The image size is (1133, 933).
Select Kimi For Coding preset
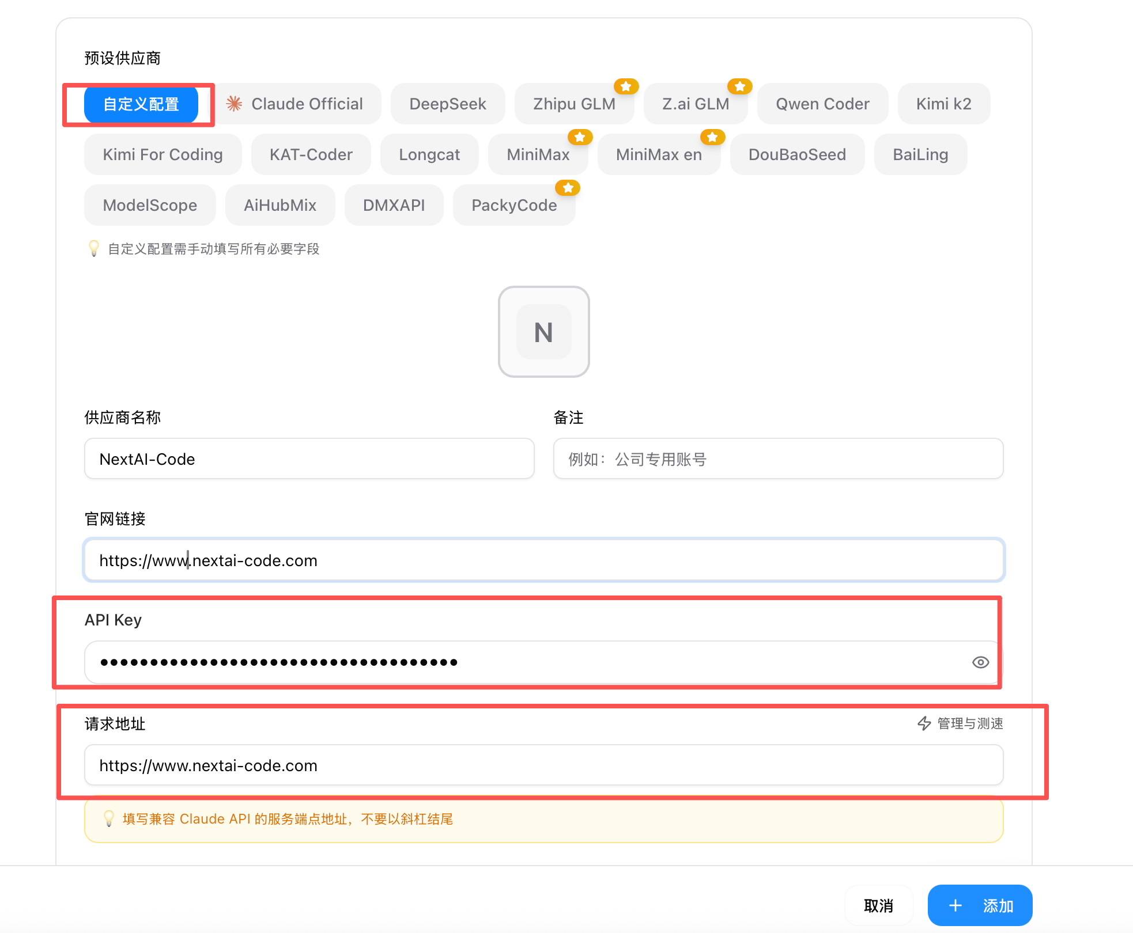coord(163,155)
